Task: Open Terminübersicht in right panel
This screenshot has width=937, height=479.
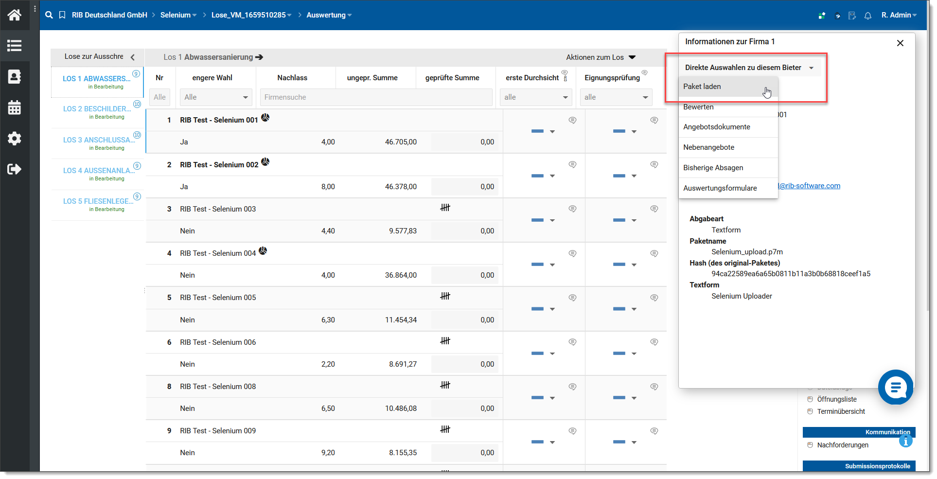Action: [841, 411]
